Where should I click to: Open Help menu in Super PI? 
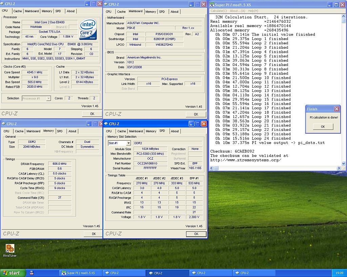(253, 11)
